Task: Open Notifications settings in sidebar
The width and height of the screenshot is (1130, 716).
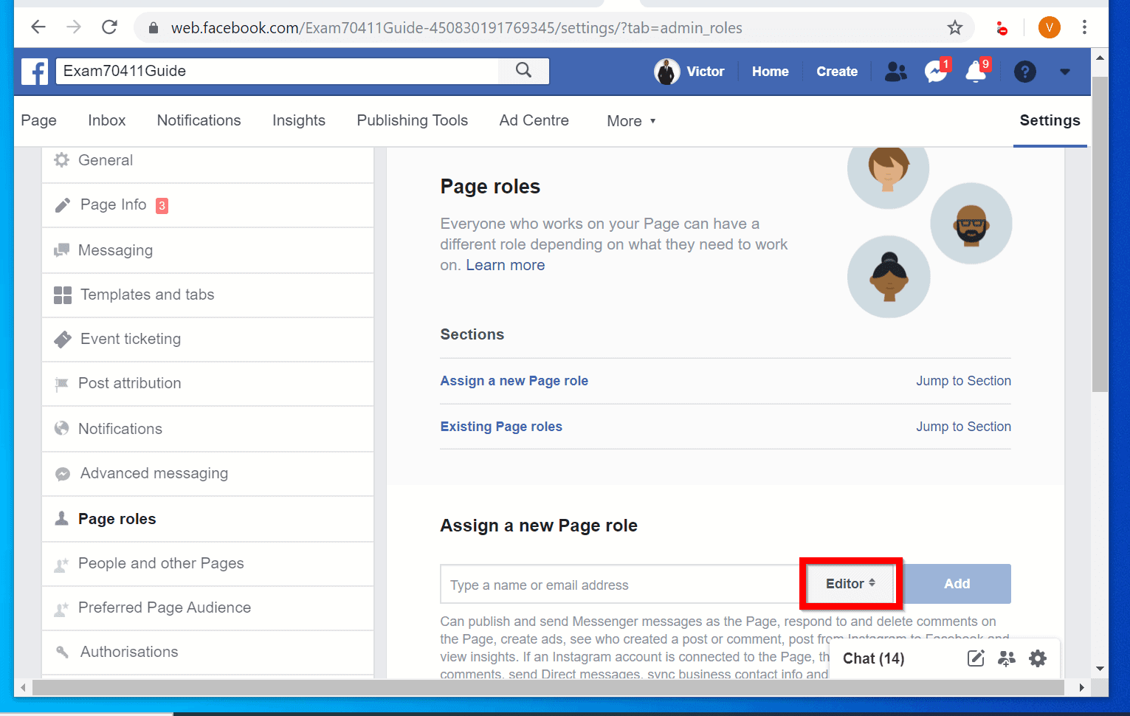Action: coord(208,429)
